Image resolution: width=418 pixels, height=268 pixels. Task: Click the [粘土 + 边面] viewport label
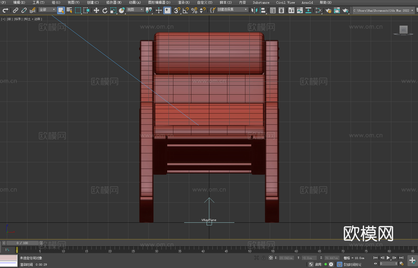point(33,19)
